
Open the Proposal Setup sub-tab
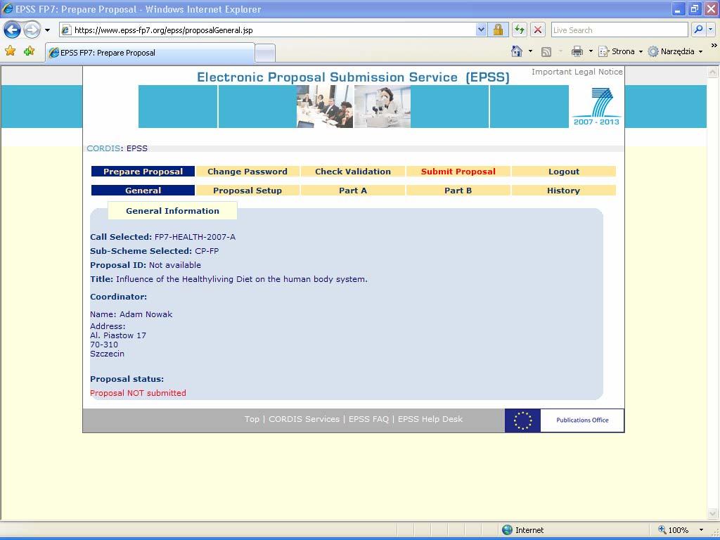[247, 190]
